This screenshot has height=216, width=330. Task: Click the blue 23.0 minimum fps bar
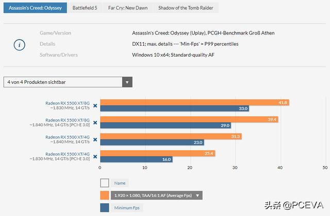[x=152, y=142]
